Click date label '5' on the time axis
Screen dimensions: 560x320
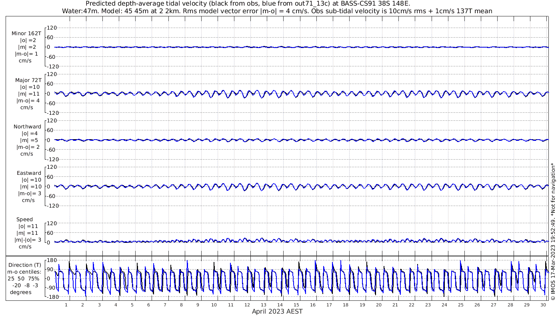pos(132,305)
